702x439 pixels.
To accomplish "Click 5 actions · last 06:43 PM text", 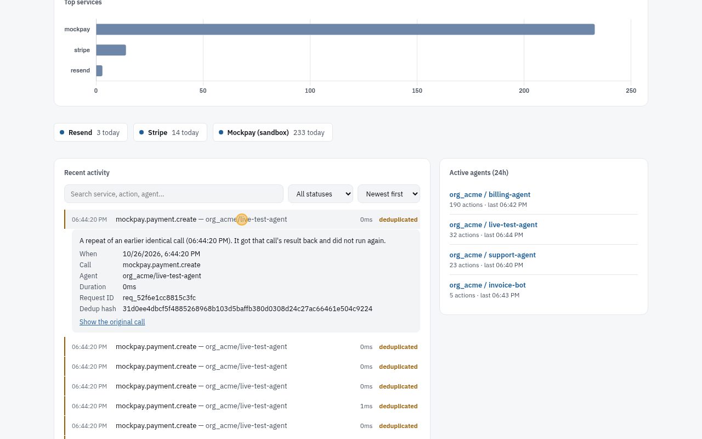I will pyautogui.click(x=484, y=295).
